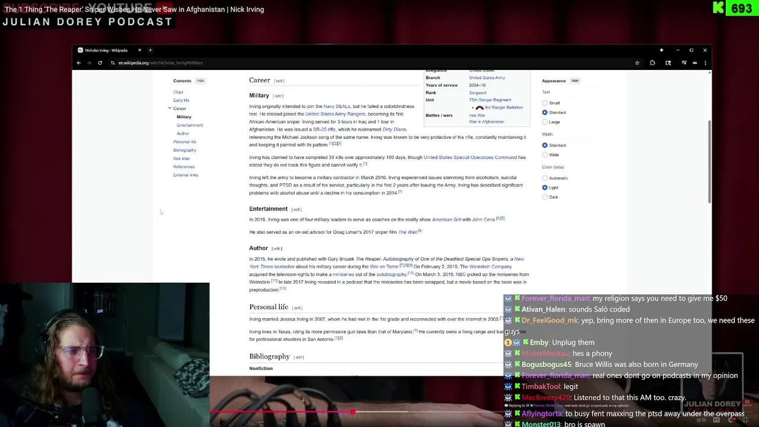Reload the Wikipedia page
The height and width of the screenshot is (427, 759).
(x=100, y=63)
